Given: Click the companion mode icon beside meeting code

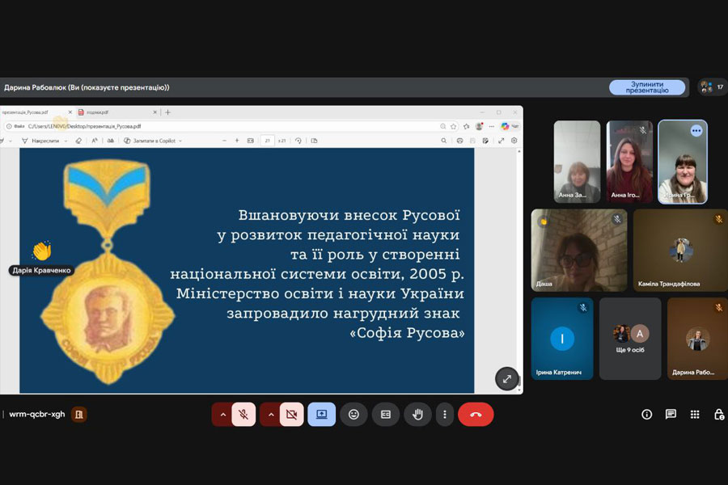Looking at the screenshot, I should (79, 414).
